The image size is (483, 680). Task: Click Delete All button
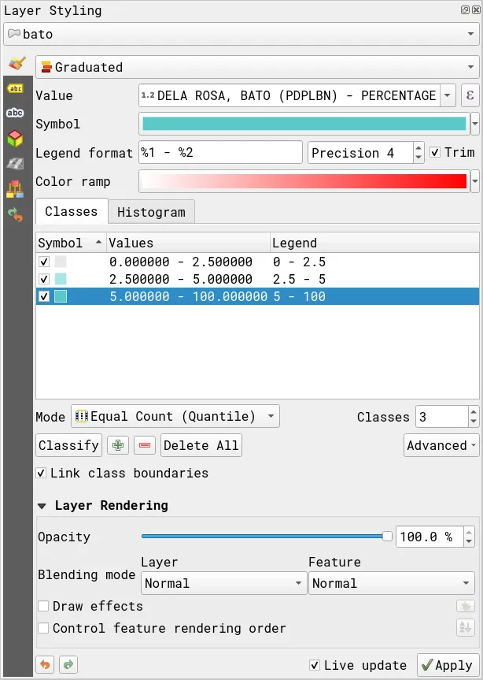click(201, 445)
